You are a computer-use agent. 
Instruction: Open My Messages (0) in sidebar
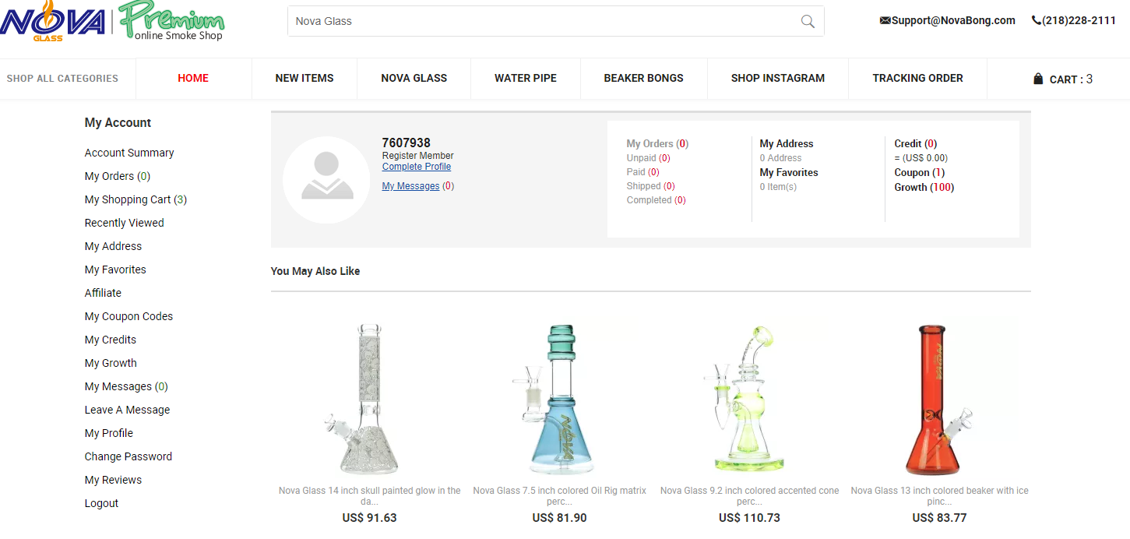point(126,386)
